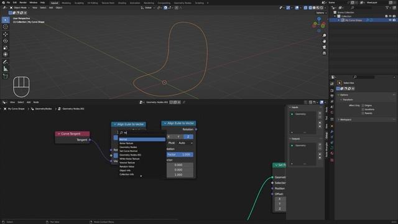This screenshot has width=398, height=224.
Task: Collapse the Options panel in tool properties
Action: pos(338,95)
